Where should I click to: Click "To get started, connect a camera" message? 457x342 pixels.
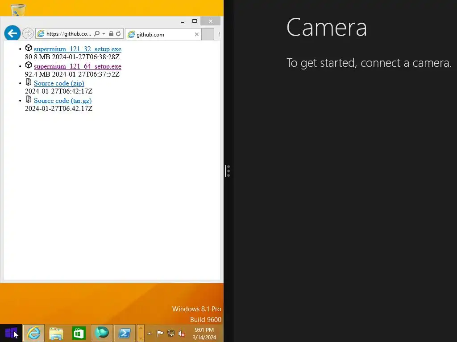369,63
